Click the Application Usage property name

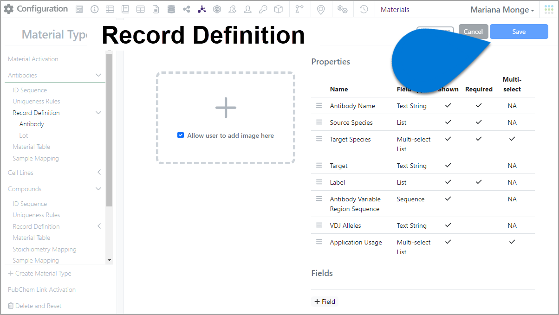pyautogui.click(x=356, y=242)
